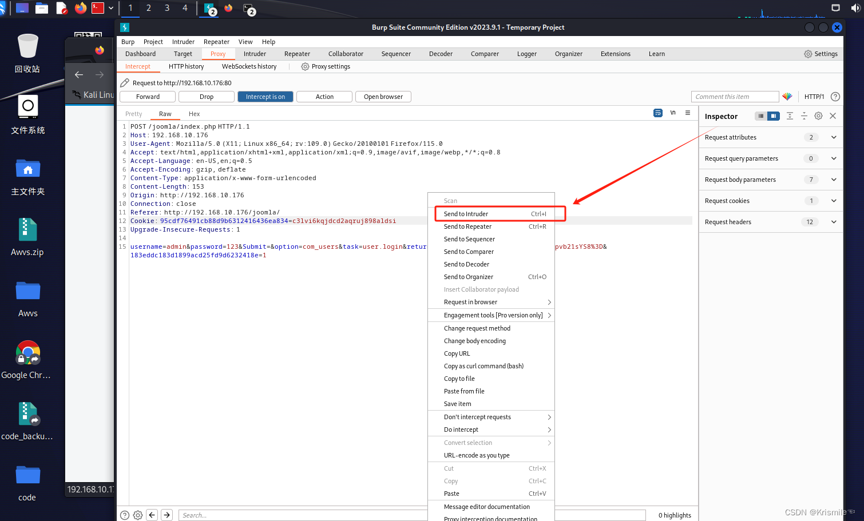Choose Send to Repeater in context menu
The image size is (864, 521).
tap(492, 226)
